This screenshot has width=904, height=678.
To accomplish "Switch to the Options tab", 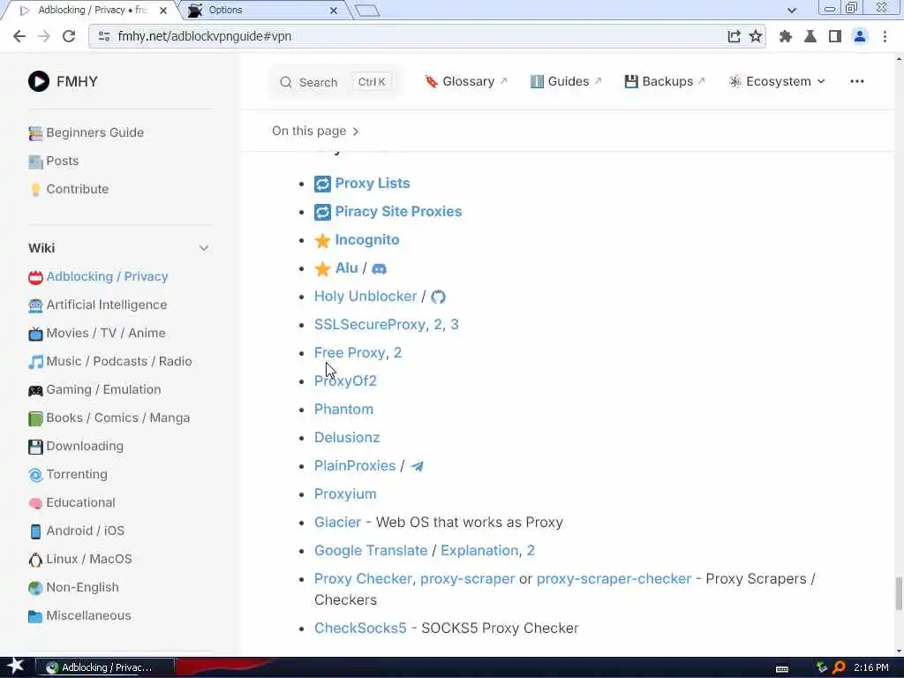I will pyautogui.click(x=262, y=11).
